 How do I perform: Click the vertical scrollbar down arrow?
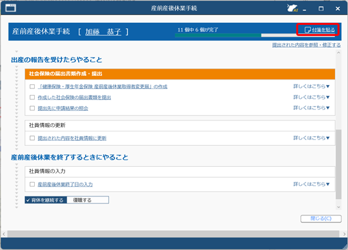(x=338, y=207)
